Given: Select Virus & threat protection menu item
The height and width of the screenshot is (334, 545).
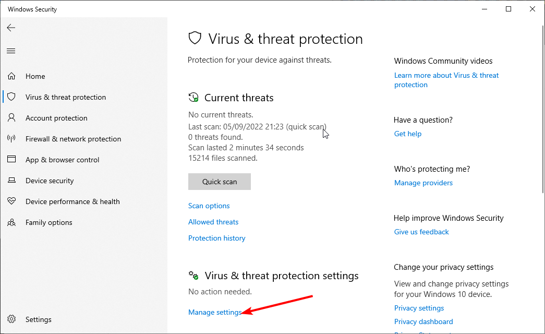Looking at the screenshot, I should pos(66,97).
